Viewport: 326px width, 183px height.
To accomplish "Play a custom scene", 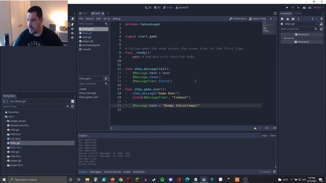I will point(310,8).
